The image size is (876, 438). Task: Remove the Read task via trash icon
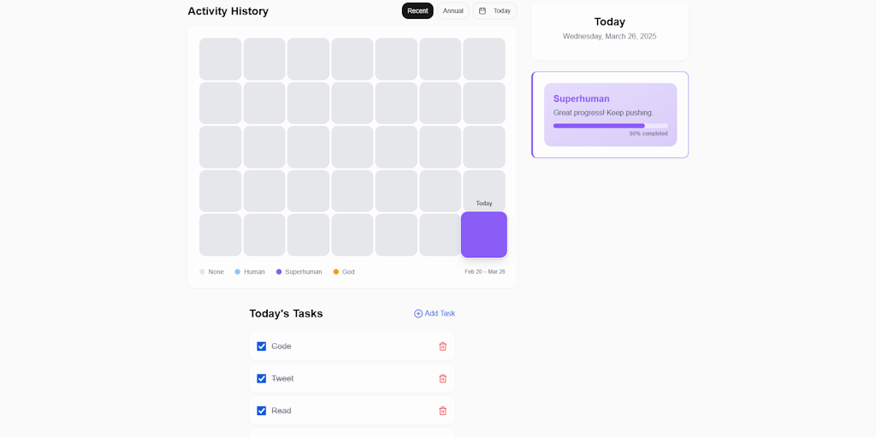pos(442,411)
